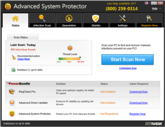
Task: Click 'Not Registered' status text
Action: click(x=109, y=114)
